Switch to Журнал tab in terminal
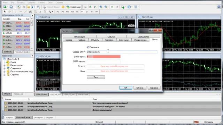Image resolution: width=223 pixels, height=125 pixels. click(49, 117)
